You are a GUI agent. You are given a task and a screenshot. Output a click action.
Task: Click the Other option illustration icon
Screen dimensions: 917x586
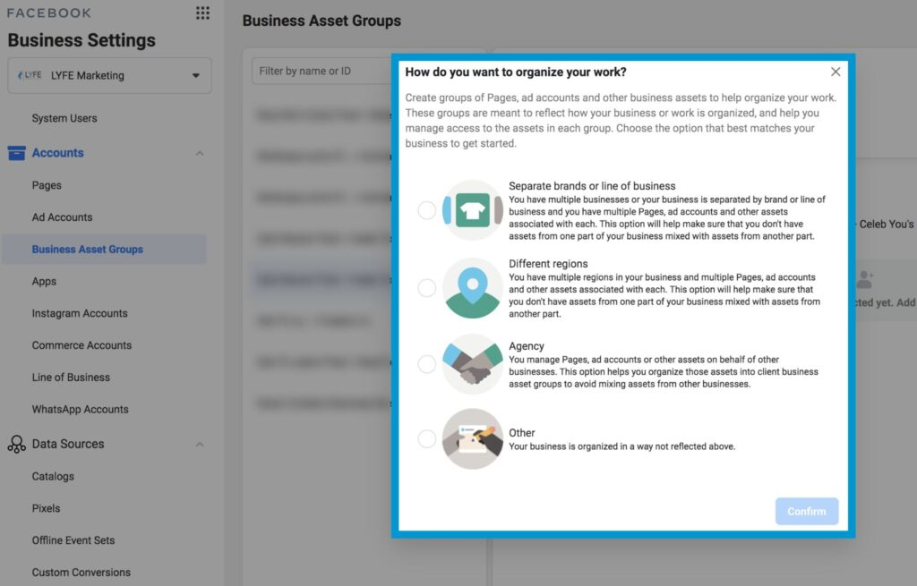pos(472,438)
